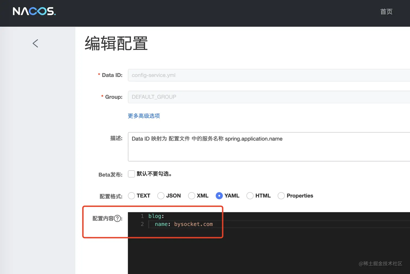The image size is (410, 274).
Task: Select the TEXT format radio button
Action: tap(132, 196)
